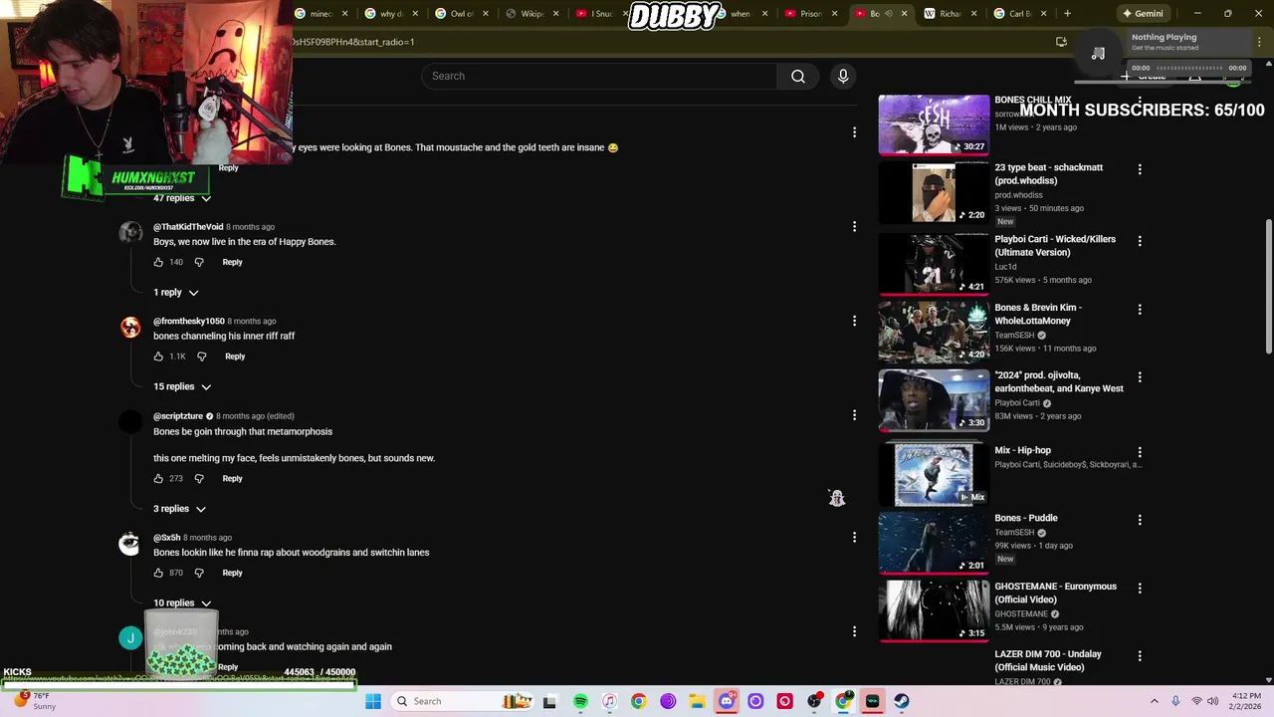
Task: Open Spotify from the taskbar
Action: coord(580,701)
